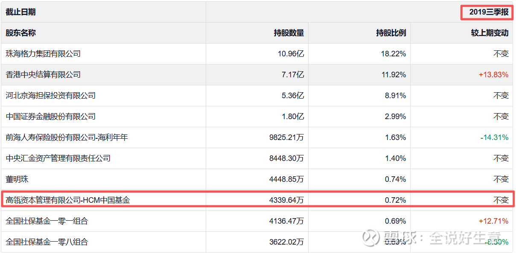Screen dimensions: 516x254
Task: Open 全国社保基金一零一组合 shareholder entry
Action: coord(47,221)
